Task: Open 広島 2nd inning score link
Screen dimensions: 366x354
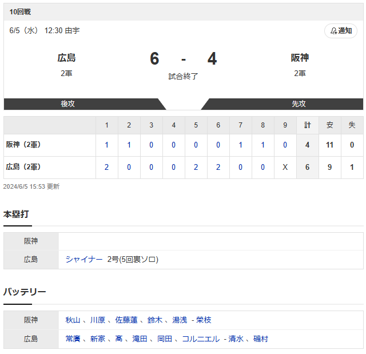Action: tap(129, 168)
